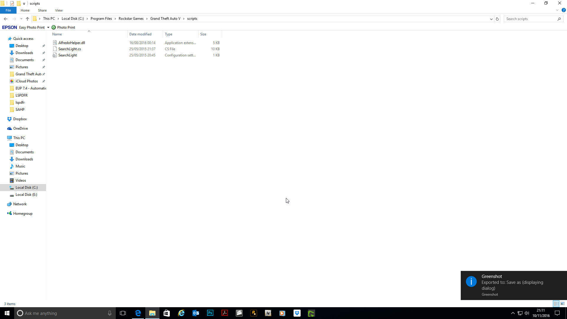
Task: Click the Back navigation arrow
Action: [6, 19]
